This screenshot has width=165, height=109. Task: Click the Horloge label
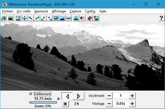click(98, 104)
